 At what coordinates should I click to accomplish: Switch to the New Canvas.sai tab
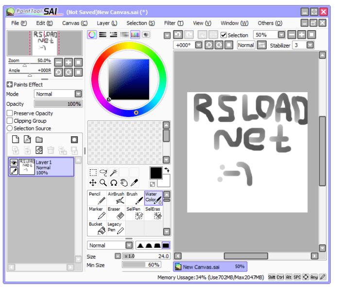210,267
